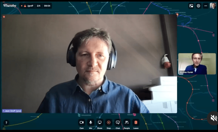The image size is (218, 132).
Task: Toggle picture-in-picture layout icon
Action: pyautogui.click(x=191, y=6)
